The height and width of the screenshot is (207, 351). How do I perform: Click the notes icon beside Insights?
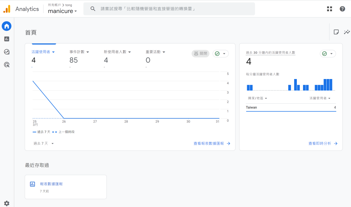pos(336,32)
